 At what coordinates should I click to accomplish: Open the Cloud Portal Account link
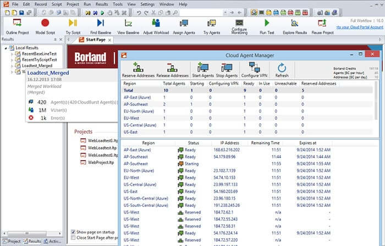[x=360, y=27]
